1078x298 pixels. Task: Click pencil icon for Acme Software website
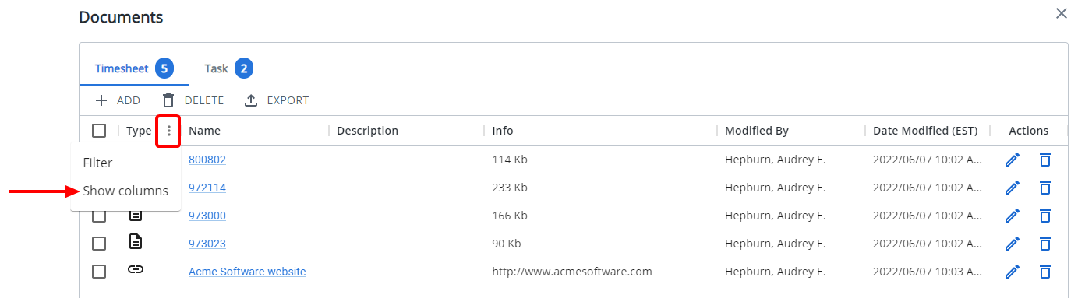pos(1013,272)
